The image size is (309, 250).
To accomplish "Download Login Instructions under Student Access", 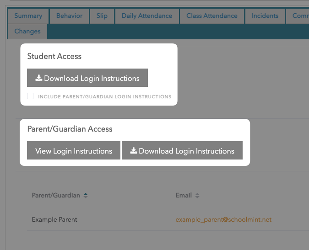I will pos(87,78).
